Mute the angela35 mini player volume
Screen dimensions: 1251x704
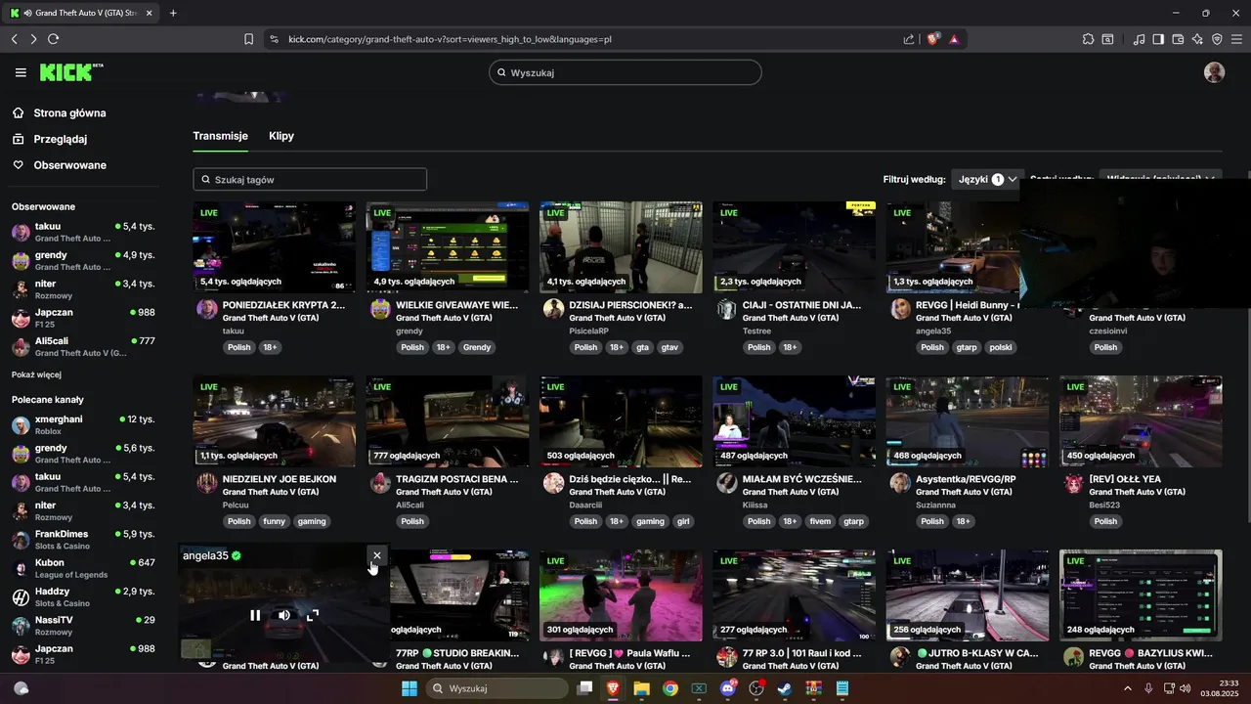point(284,615)
